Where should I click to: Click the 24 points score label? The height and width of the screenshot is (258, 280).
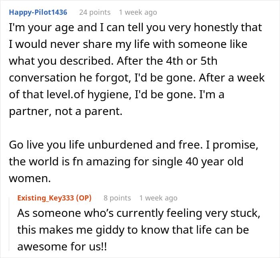pyautogui.click(x=95, y=12)
